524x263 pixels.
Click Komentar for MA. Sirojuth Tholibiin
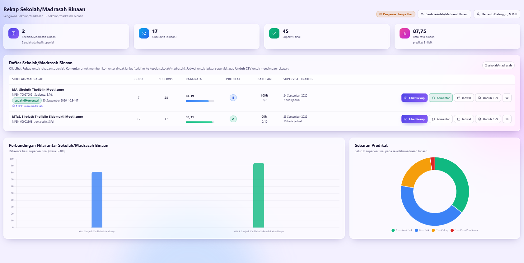tap(441, 98)
